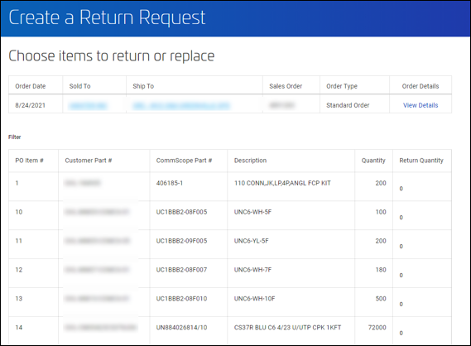The width and height of the screenshot is (471, 346).
Task: Click PO item number 12
Action: point(18,269)
